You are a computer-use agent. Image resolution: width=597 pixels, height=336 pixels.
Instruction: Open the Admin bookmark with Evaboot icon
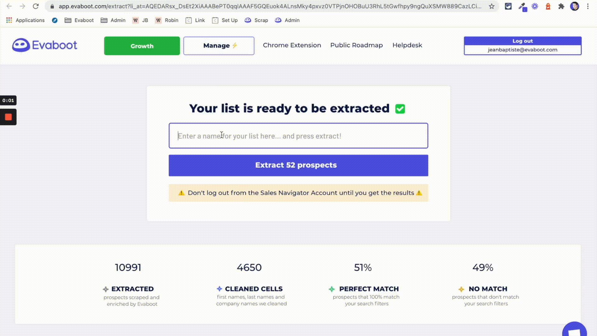(x=287, y=20)
